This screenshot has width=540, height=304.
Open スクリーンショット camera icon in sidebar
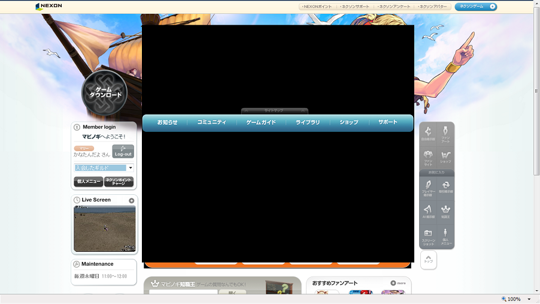click(427, 236)
